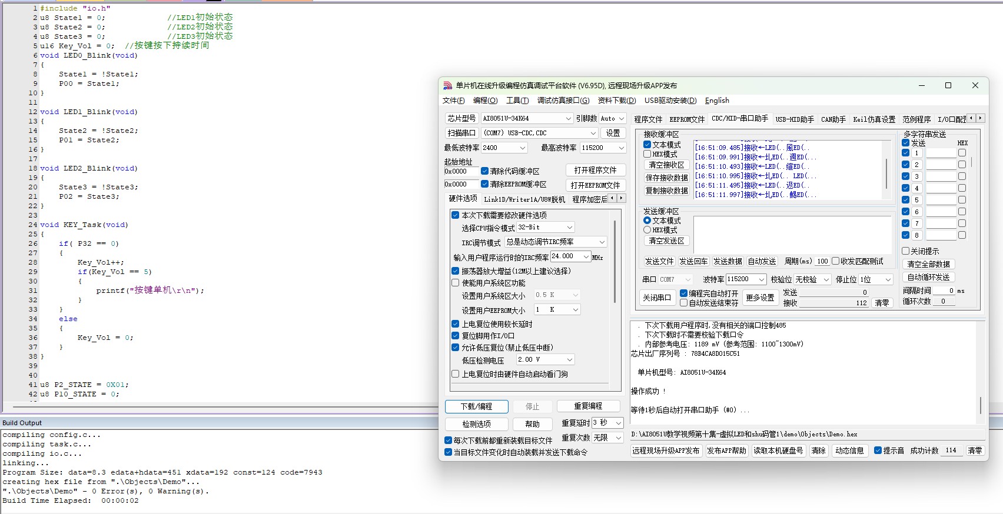Toggle 清除EEPROM缓冲区 checkbox

click(484, 184)
